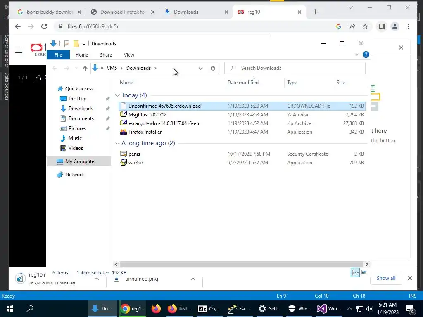Open the address bar previous locations dropdown

point(200,68)
